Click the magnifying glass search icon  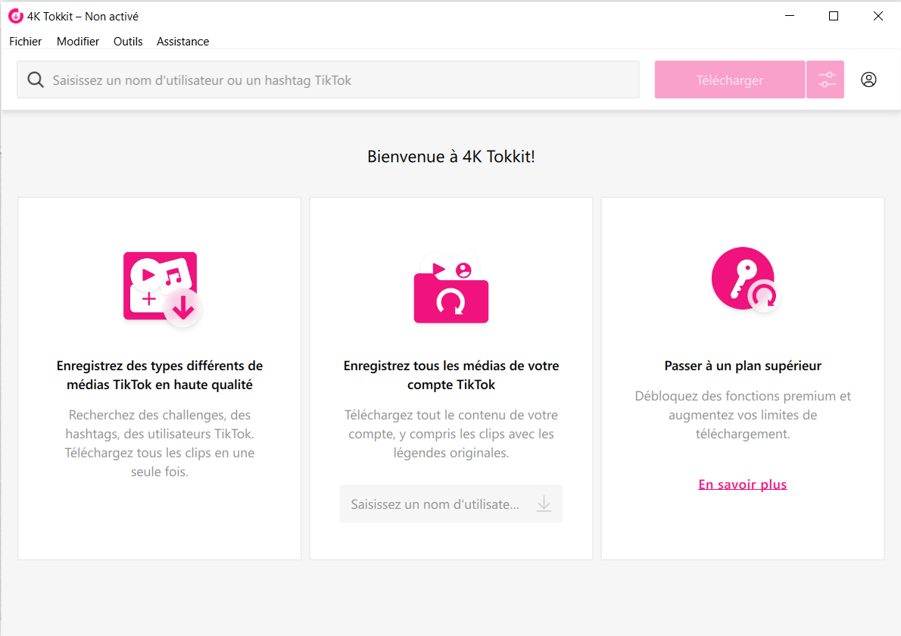tap(35, 80)
